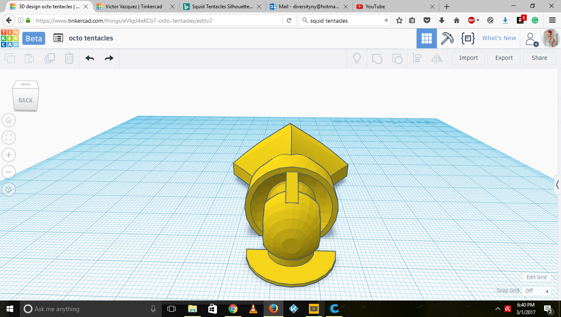This screenshot has height=317, width=561.
Task: Open the Bricks mode icon
Action: click(x=468, y=38)
